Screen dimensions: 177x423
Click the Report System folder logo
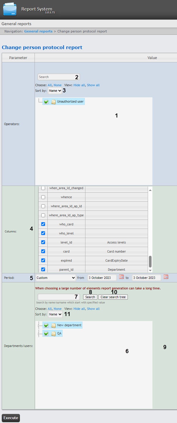[x=10, y=9]
